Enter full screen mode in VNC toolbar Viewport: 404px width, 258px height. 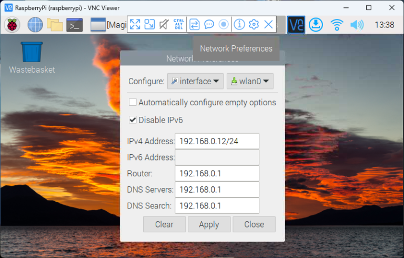(x=135, y=24)
